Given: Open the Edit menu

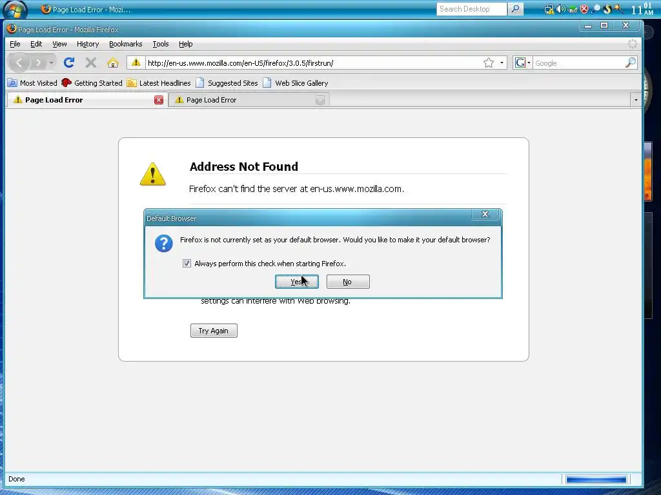Looking at the screenshot, I should [x=36, y=44].
